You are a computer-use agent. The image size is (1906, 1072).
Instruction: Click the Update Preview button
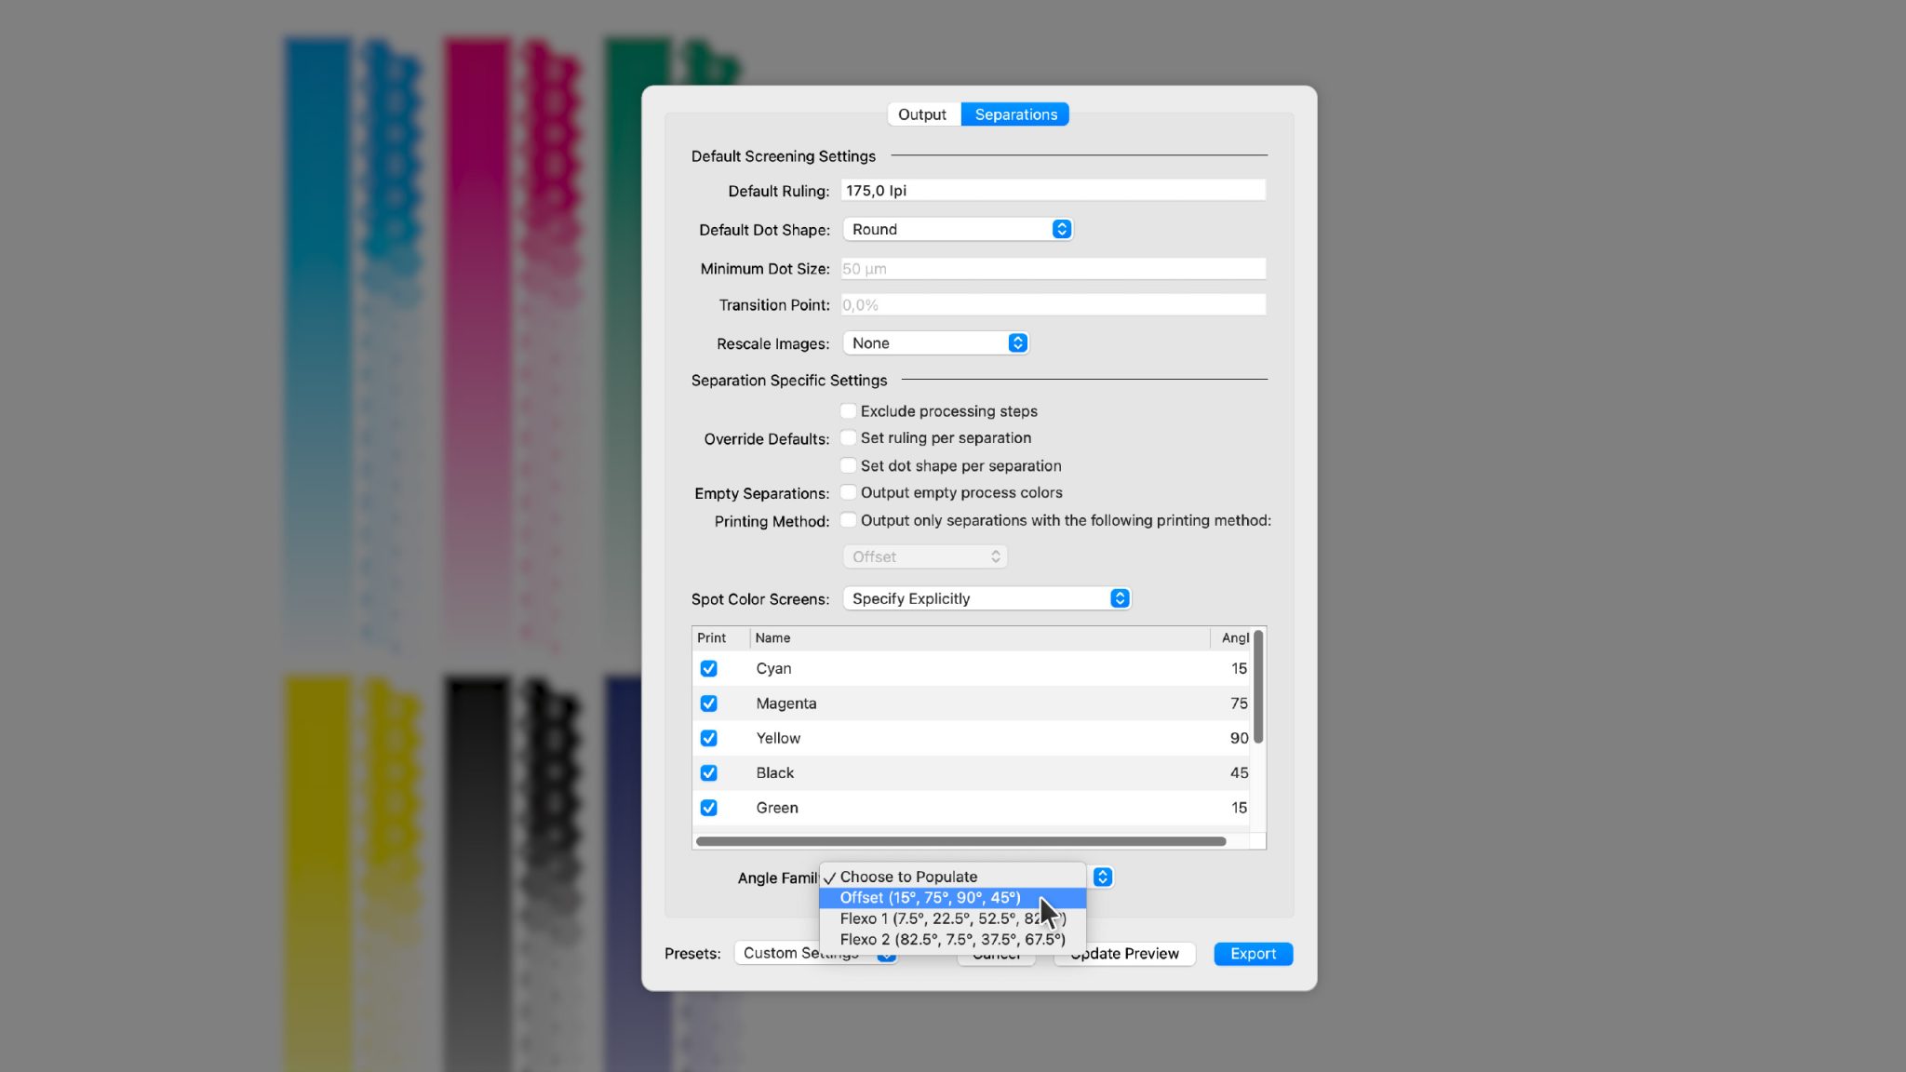pos(1131,954)
